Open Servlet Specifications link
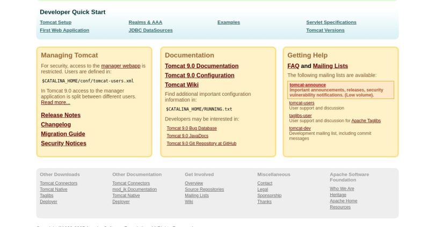 pyautogui.click(x=331, y=22)
